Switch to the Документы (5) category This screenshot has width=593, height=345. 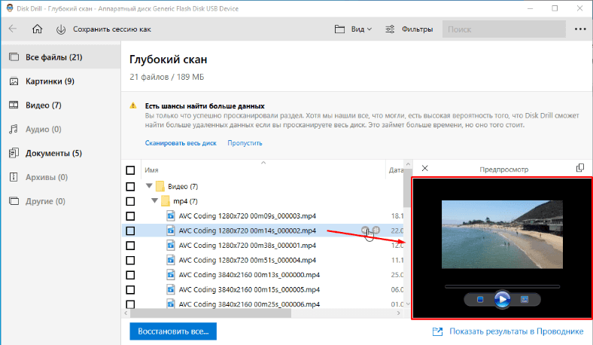click(53, 154)
